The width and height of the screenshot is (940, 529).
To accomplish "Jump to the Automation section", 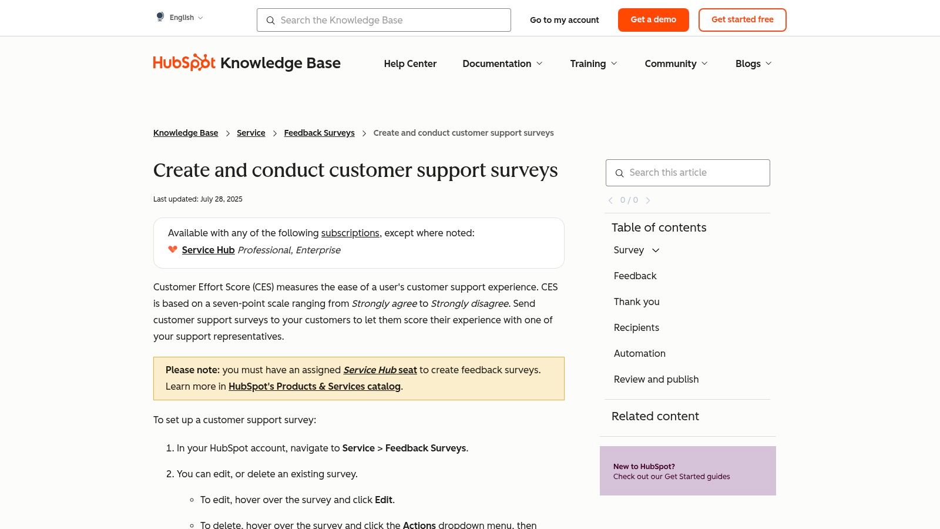I will [639, 353].
